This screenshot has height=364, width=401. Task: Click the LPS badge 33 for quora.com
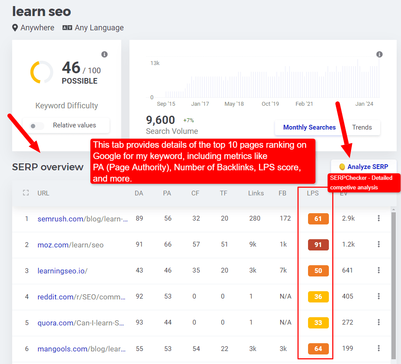(x=318, y=323)
